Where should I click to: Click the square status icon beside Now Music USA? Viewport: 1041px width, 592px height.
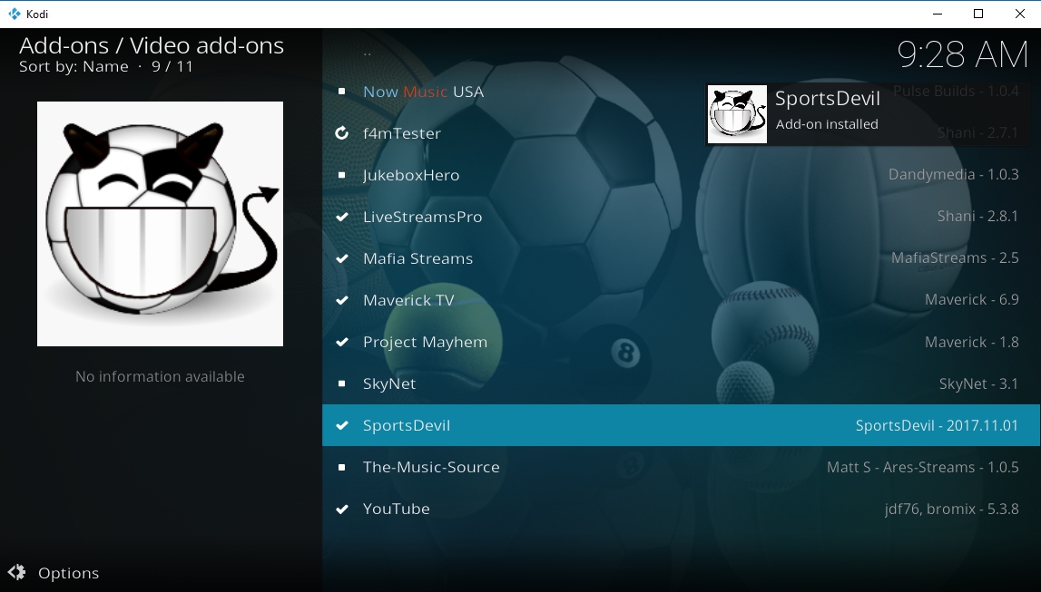(341, 92)
